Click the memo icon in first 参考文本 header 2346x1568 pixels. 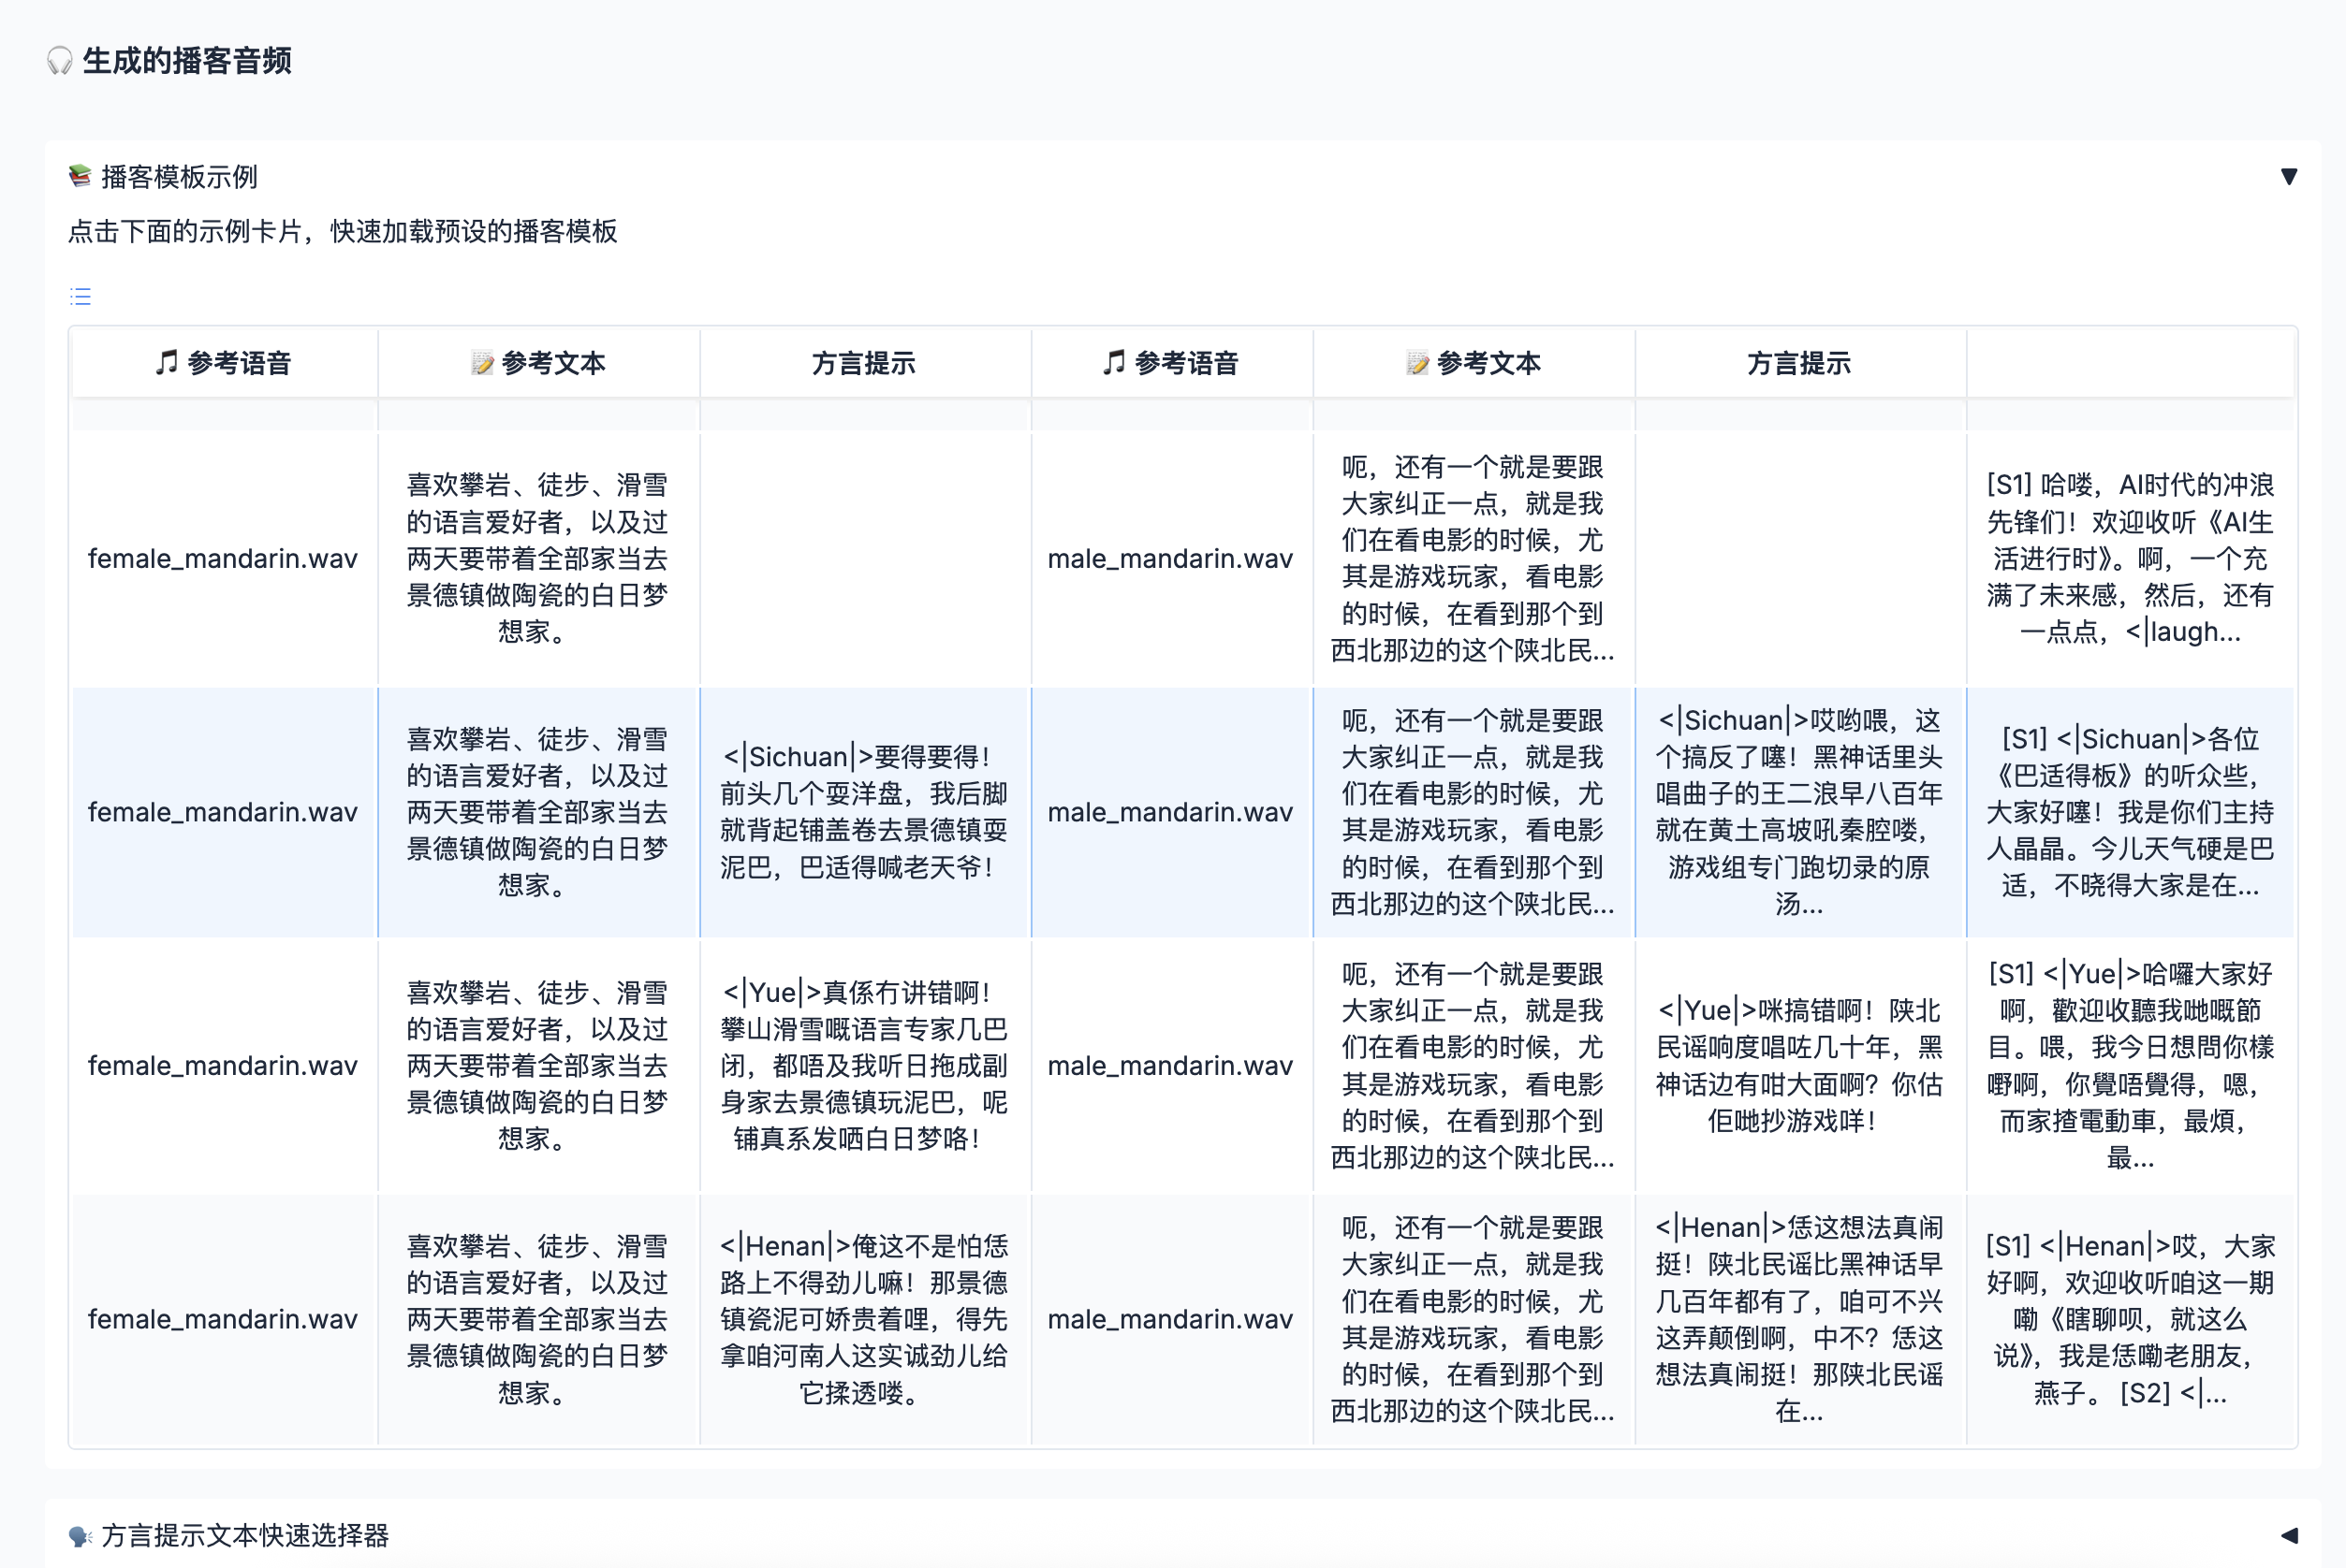[482, 362]
